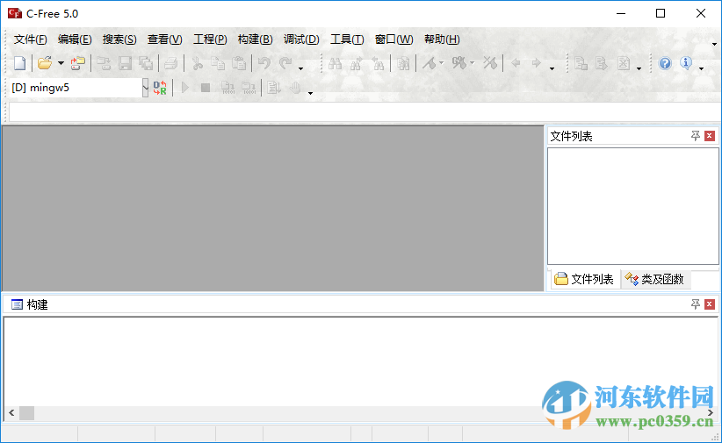Open the 窗口(W) menu

click(x=393, y=39)
